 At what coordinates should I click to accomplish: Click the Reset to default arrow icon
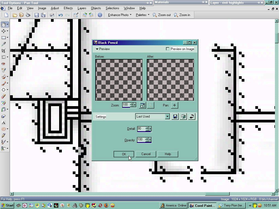pyautogui.click(x=192, y=116)
